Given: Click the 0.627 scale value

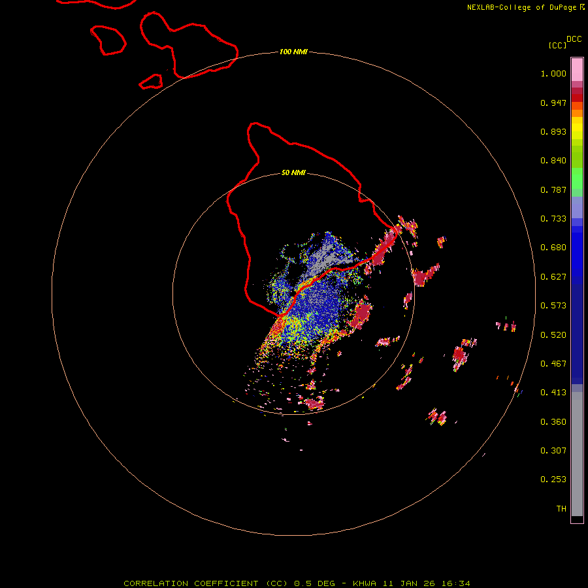Looking at the screenshot, I should pyautogui.click(x=553, y=277).
